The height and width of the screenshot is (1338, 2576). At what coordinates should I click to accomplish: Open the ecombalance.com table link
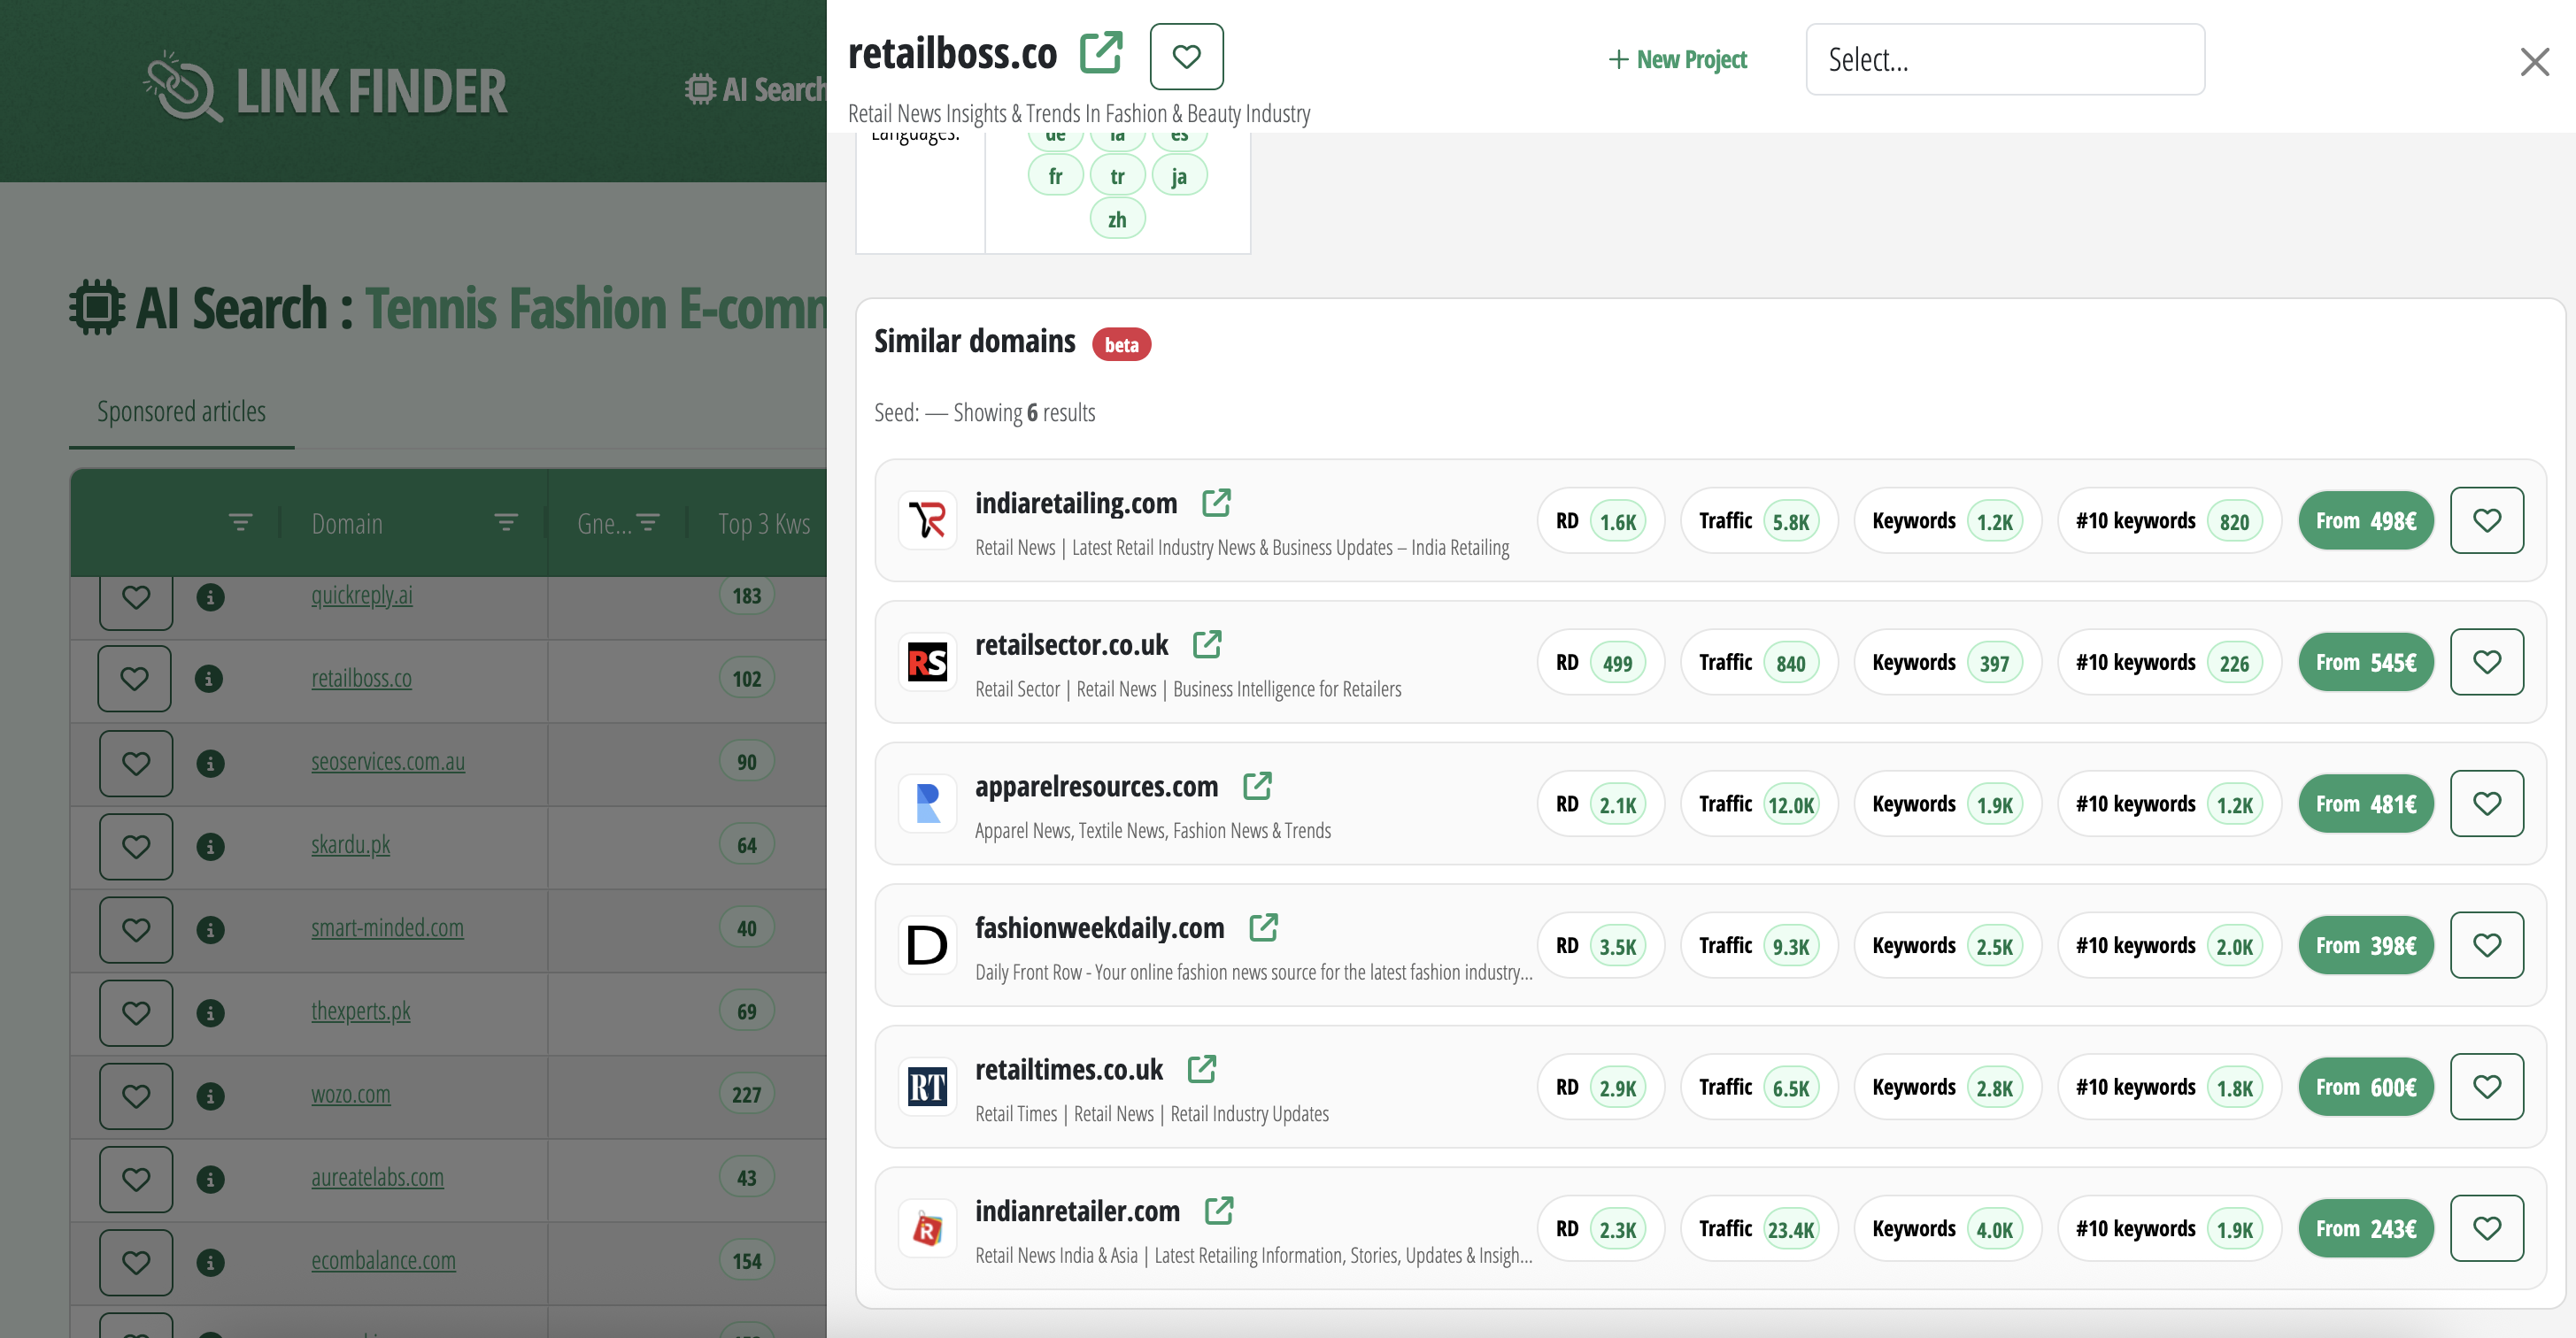[x=383, y=1260]
